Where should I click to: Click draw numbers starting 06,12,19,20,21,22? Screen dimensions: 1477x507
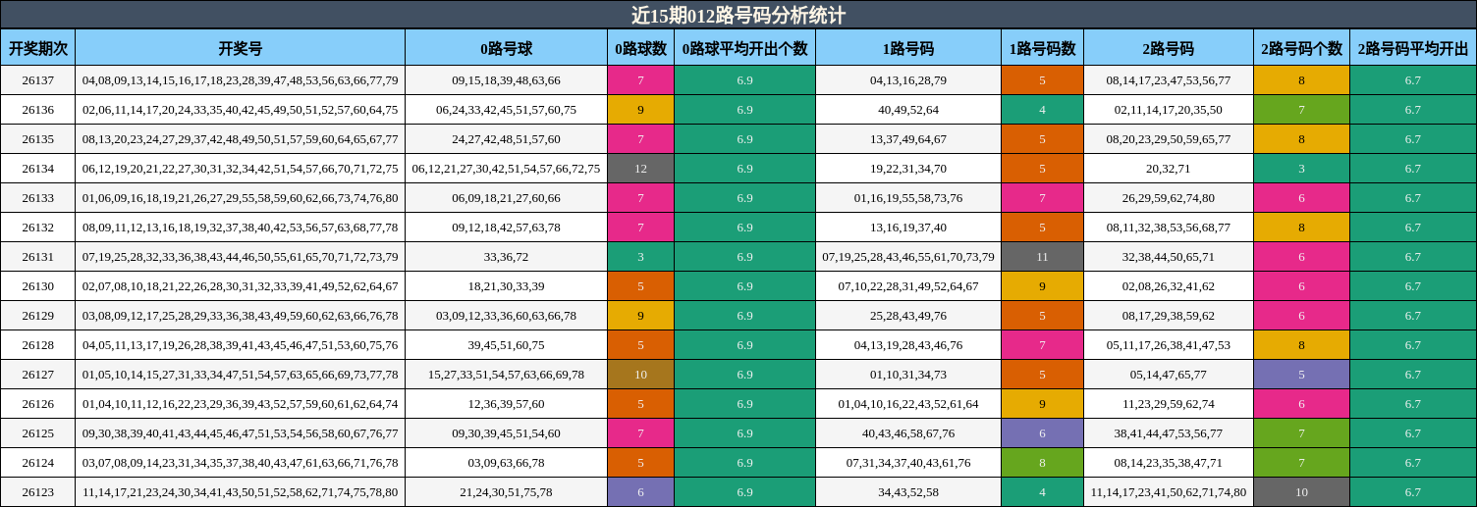(x=241, y=169)
